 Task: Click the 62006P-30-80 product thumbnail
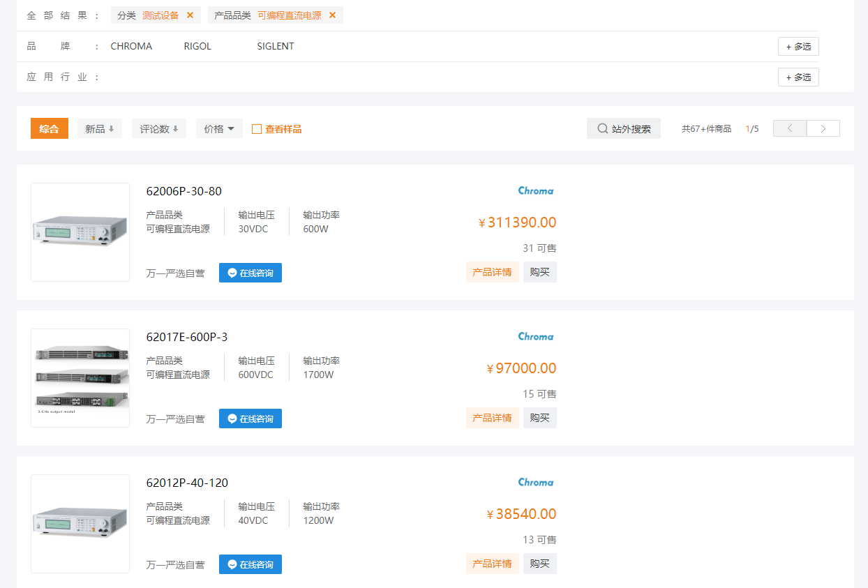tap(80, 232)
